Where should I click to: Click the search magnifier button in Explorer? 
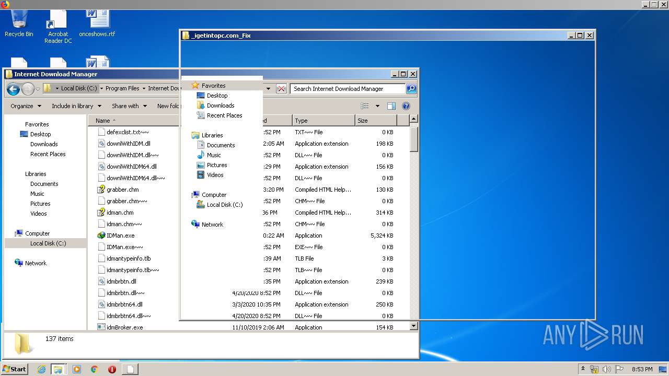pos(411,89)
